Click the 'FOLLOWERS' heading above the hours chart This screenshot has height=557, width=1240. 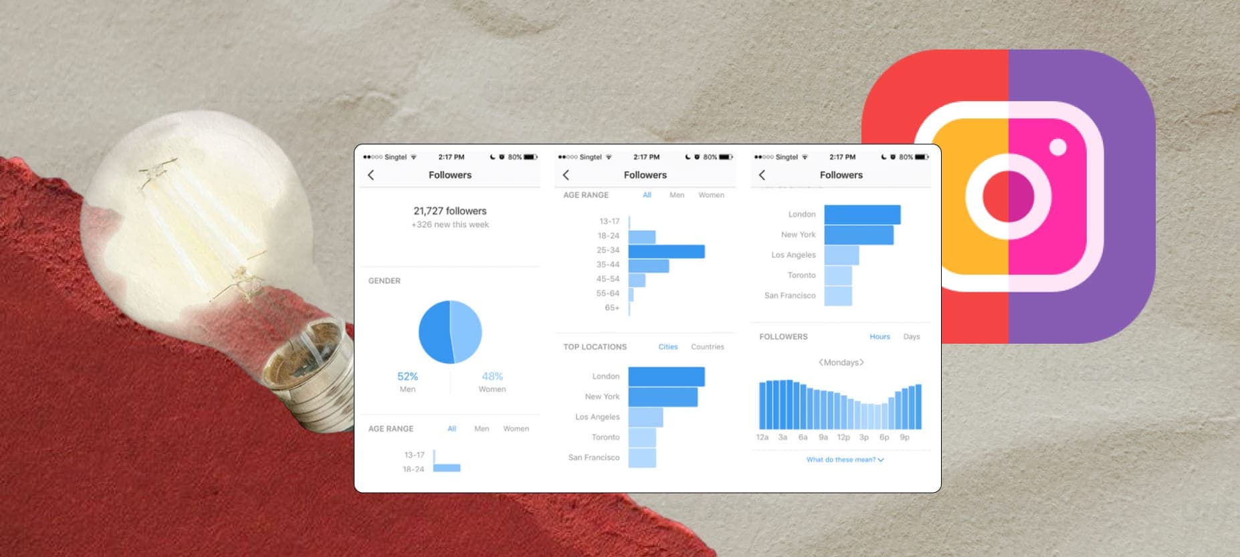pyautogui.click(x=784, y=337)
